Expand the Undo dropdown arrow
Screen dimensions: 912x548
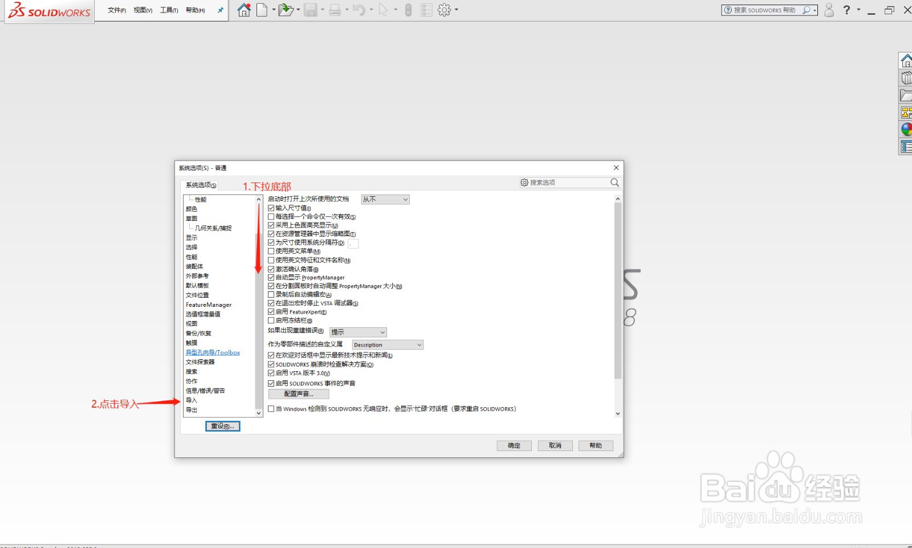371,10
